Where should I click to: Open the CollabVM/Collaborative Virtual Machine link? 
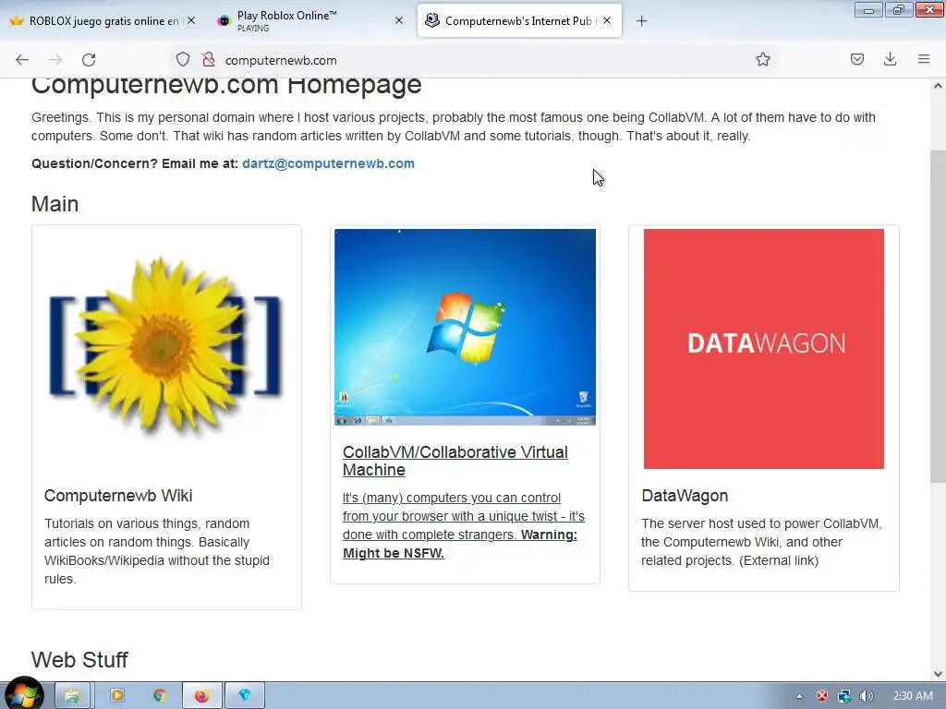(x=455, y=461)
